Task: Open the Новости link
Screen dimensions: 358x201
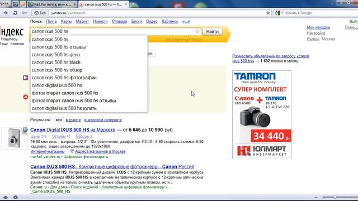Action: (100, 21)
